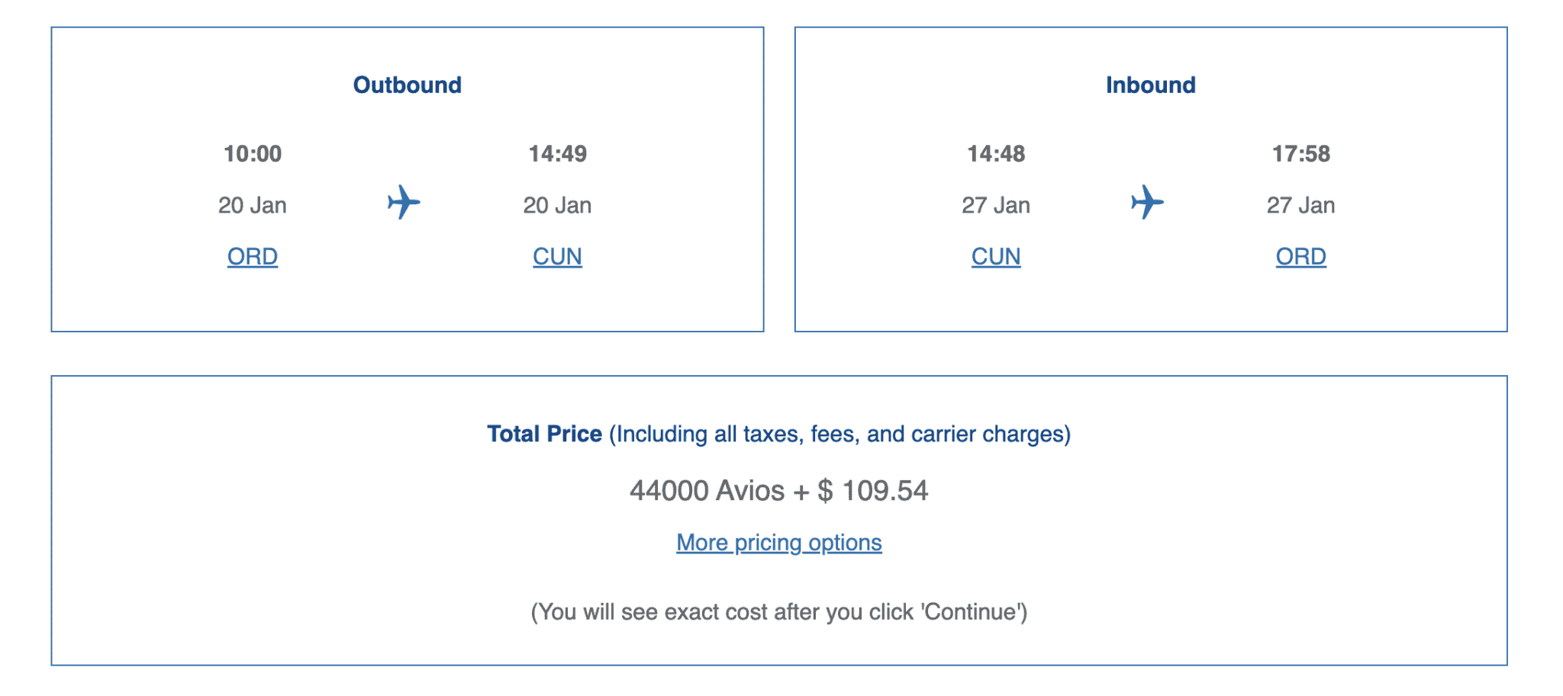Select the plane symbol between ORD and CUN

pyautogui.click(x=402, y=202)
